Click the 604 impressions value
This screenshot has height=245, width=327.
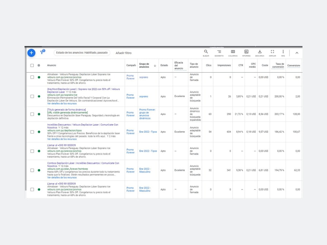(x=229, y=132)
